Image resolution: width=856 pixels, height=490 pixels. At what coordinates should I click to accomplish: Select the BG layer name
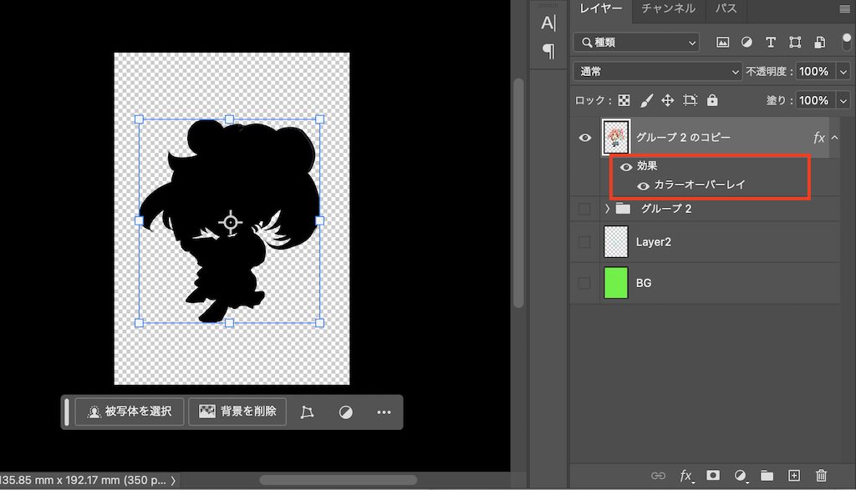[644, 283]
